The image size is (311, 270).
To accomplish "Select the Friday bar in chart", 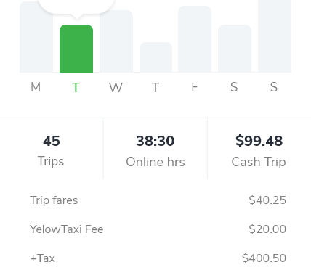I will pyautogui.click(x=195, y=39).
